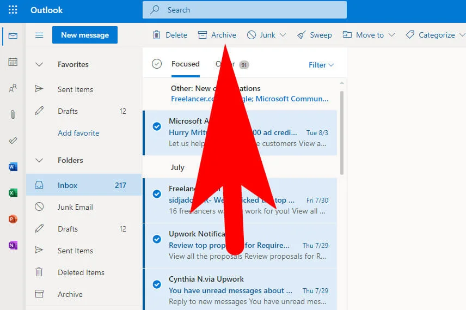
Task: Open the Other: New conversations senders link
Action: (250, 99)
